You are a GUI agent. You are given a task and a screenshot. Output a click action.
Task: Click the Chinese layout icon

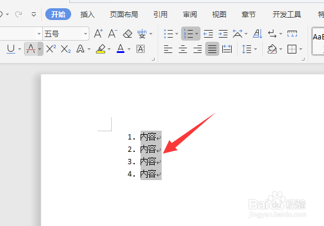[238, 34]
